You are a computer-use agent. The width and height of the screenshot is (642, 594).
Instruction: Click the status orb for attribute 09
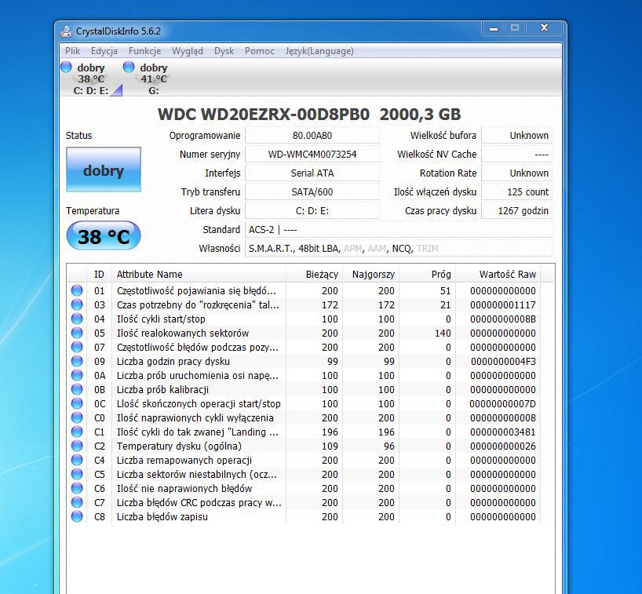point(77,361)
